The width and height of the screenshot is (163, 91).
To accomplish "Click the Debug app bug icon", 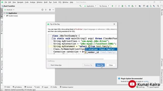I will pyautogui.click(x=122, y=6).
